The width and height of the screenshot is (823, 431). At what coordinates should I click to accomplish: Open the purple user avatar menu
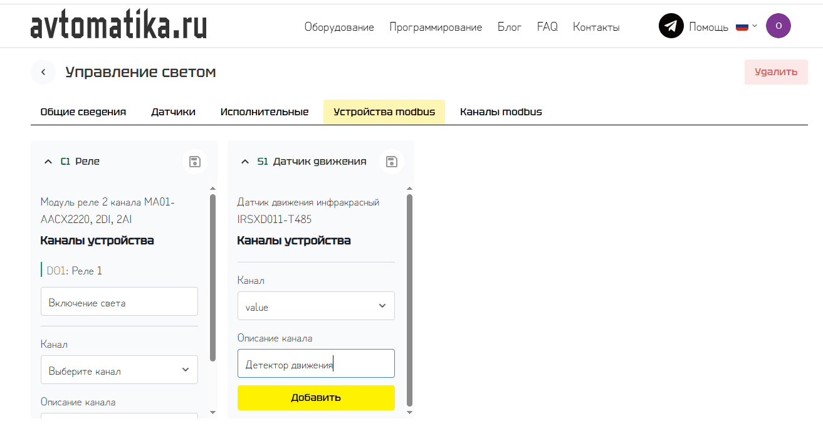(778, 26)
